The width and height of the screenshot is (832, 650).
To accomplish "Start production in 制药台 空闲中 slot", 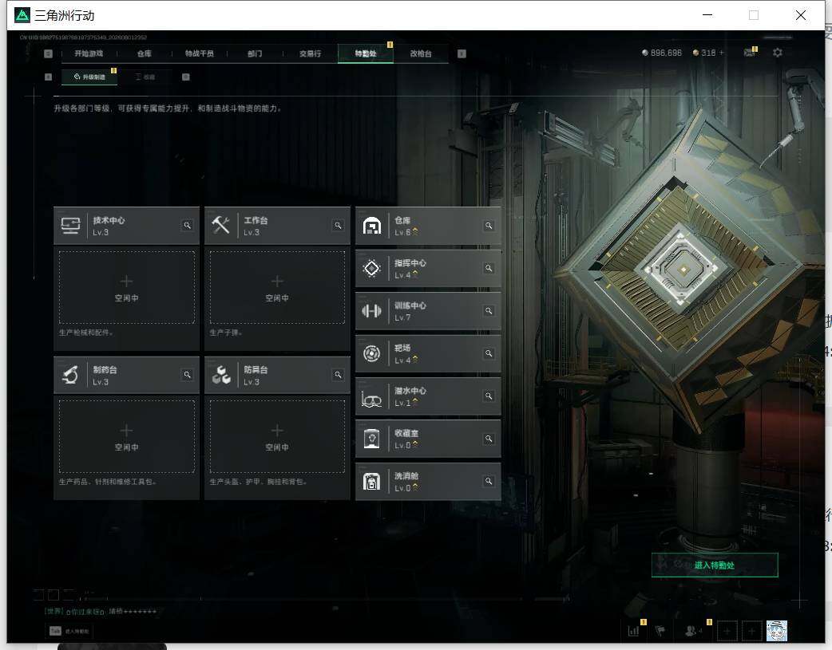I will coord(126,436).
